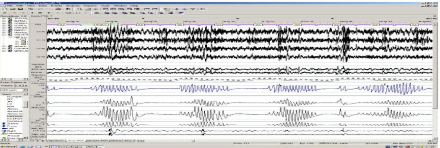Open the All Events filter dropdown

(x=24, y=90)
